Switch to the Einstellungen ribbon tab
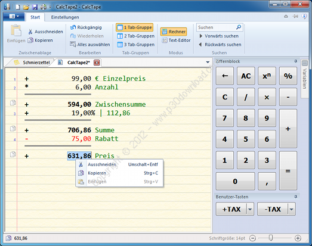The height and width of the screenshot is (246, 312). (x=65, y=17)
